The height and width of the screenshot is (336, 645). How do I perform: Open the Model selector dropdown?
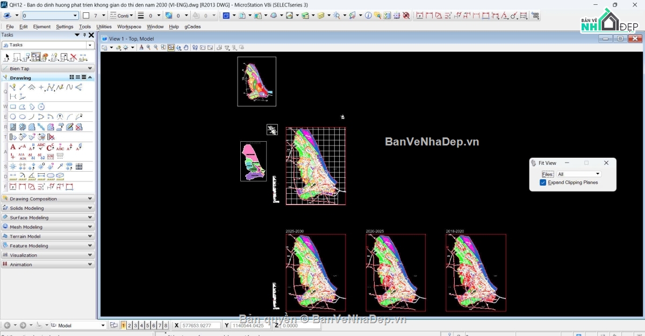pyautogui.click(x=103, y=325)
